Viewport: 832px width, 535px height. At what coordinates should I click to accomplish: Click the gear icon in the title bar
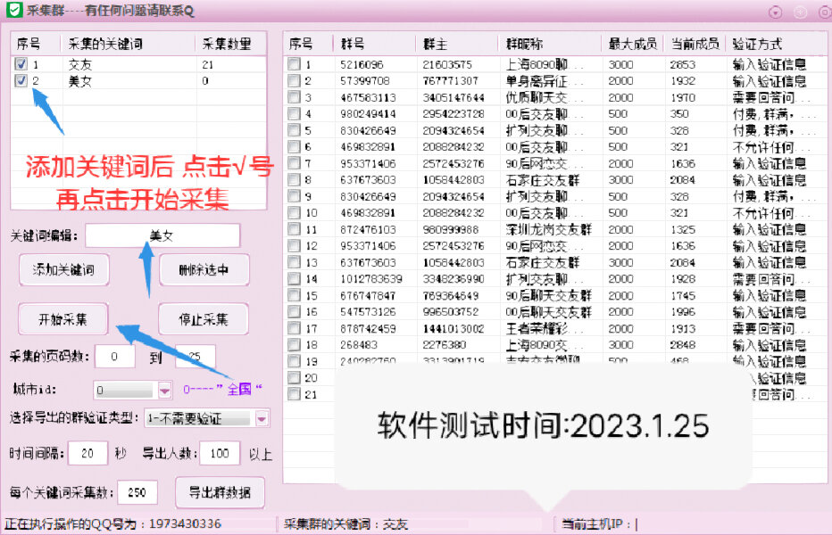824,12
